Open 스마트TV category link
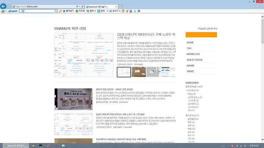Image resolution: width=264 pixels, height=148 pixels. 193,107
